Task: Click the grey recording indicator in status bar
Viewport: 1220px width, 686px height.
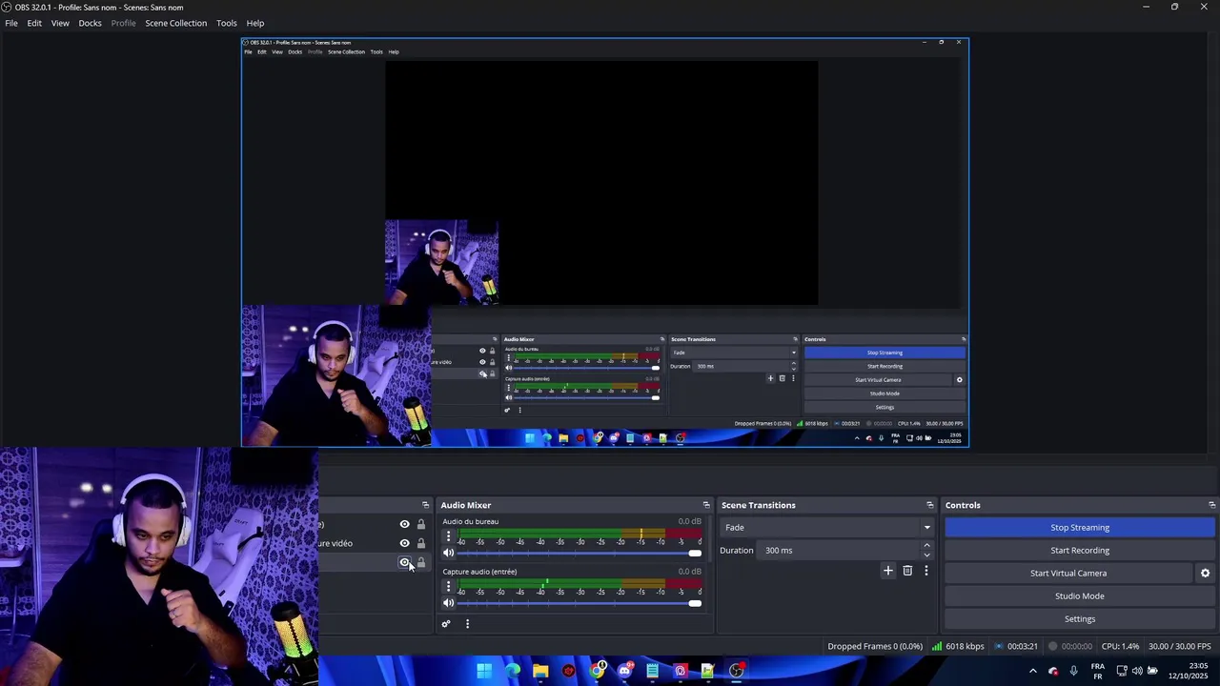Action: 1053,646
